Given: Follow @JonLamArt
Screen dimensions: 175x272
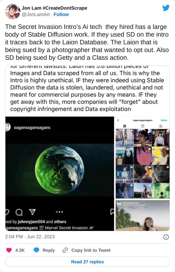Looking at the screenshot, I should [61, 14].
